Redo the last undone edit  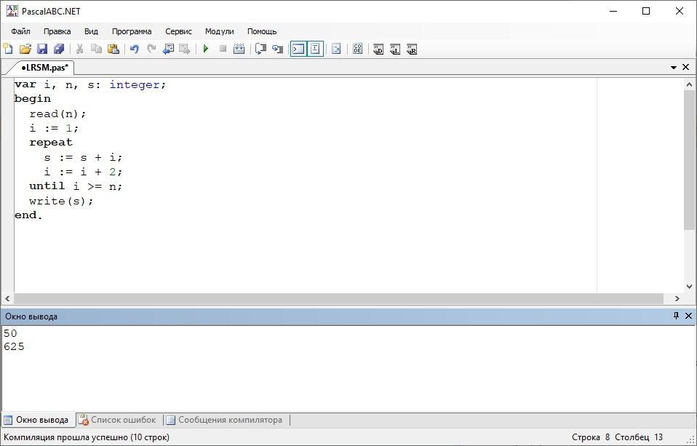tap(151, 49)
